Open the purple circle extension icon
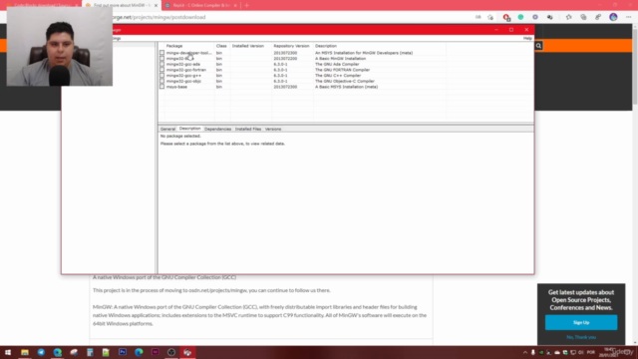This screenshot has width=638, height=359. click(535, 17)
